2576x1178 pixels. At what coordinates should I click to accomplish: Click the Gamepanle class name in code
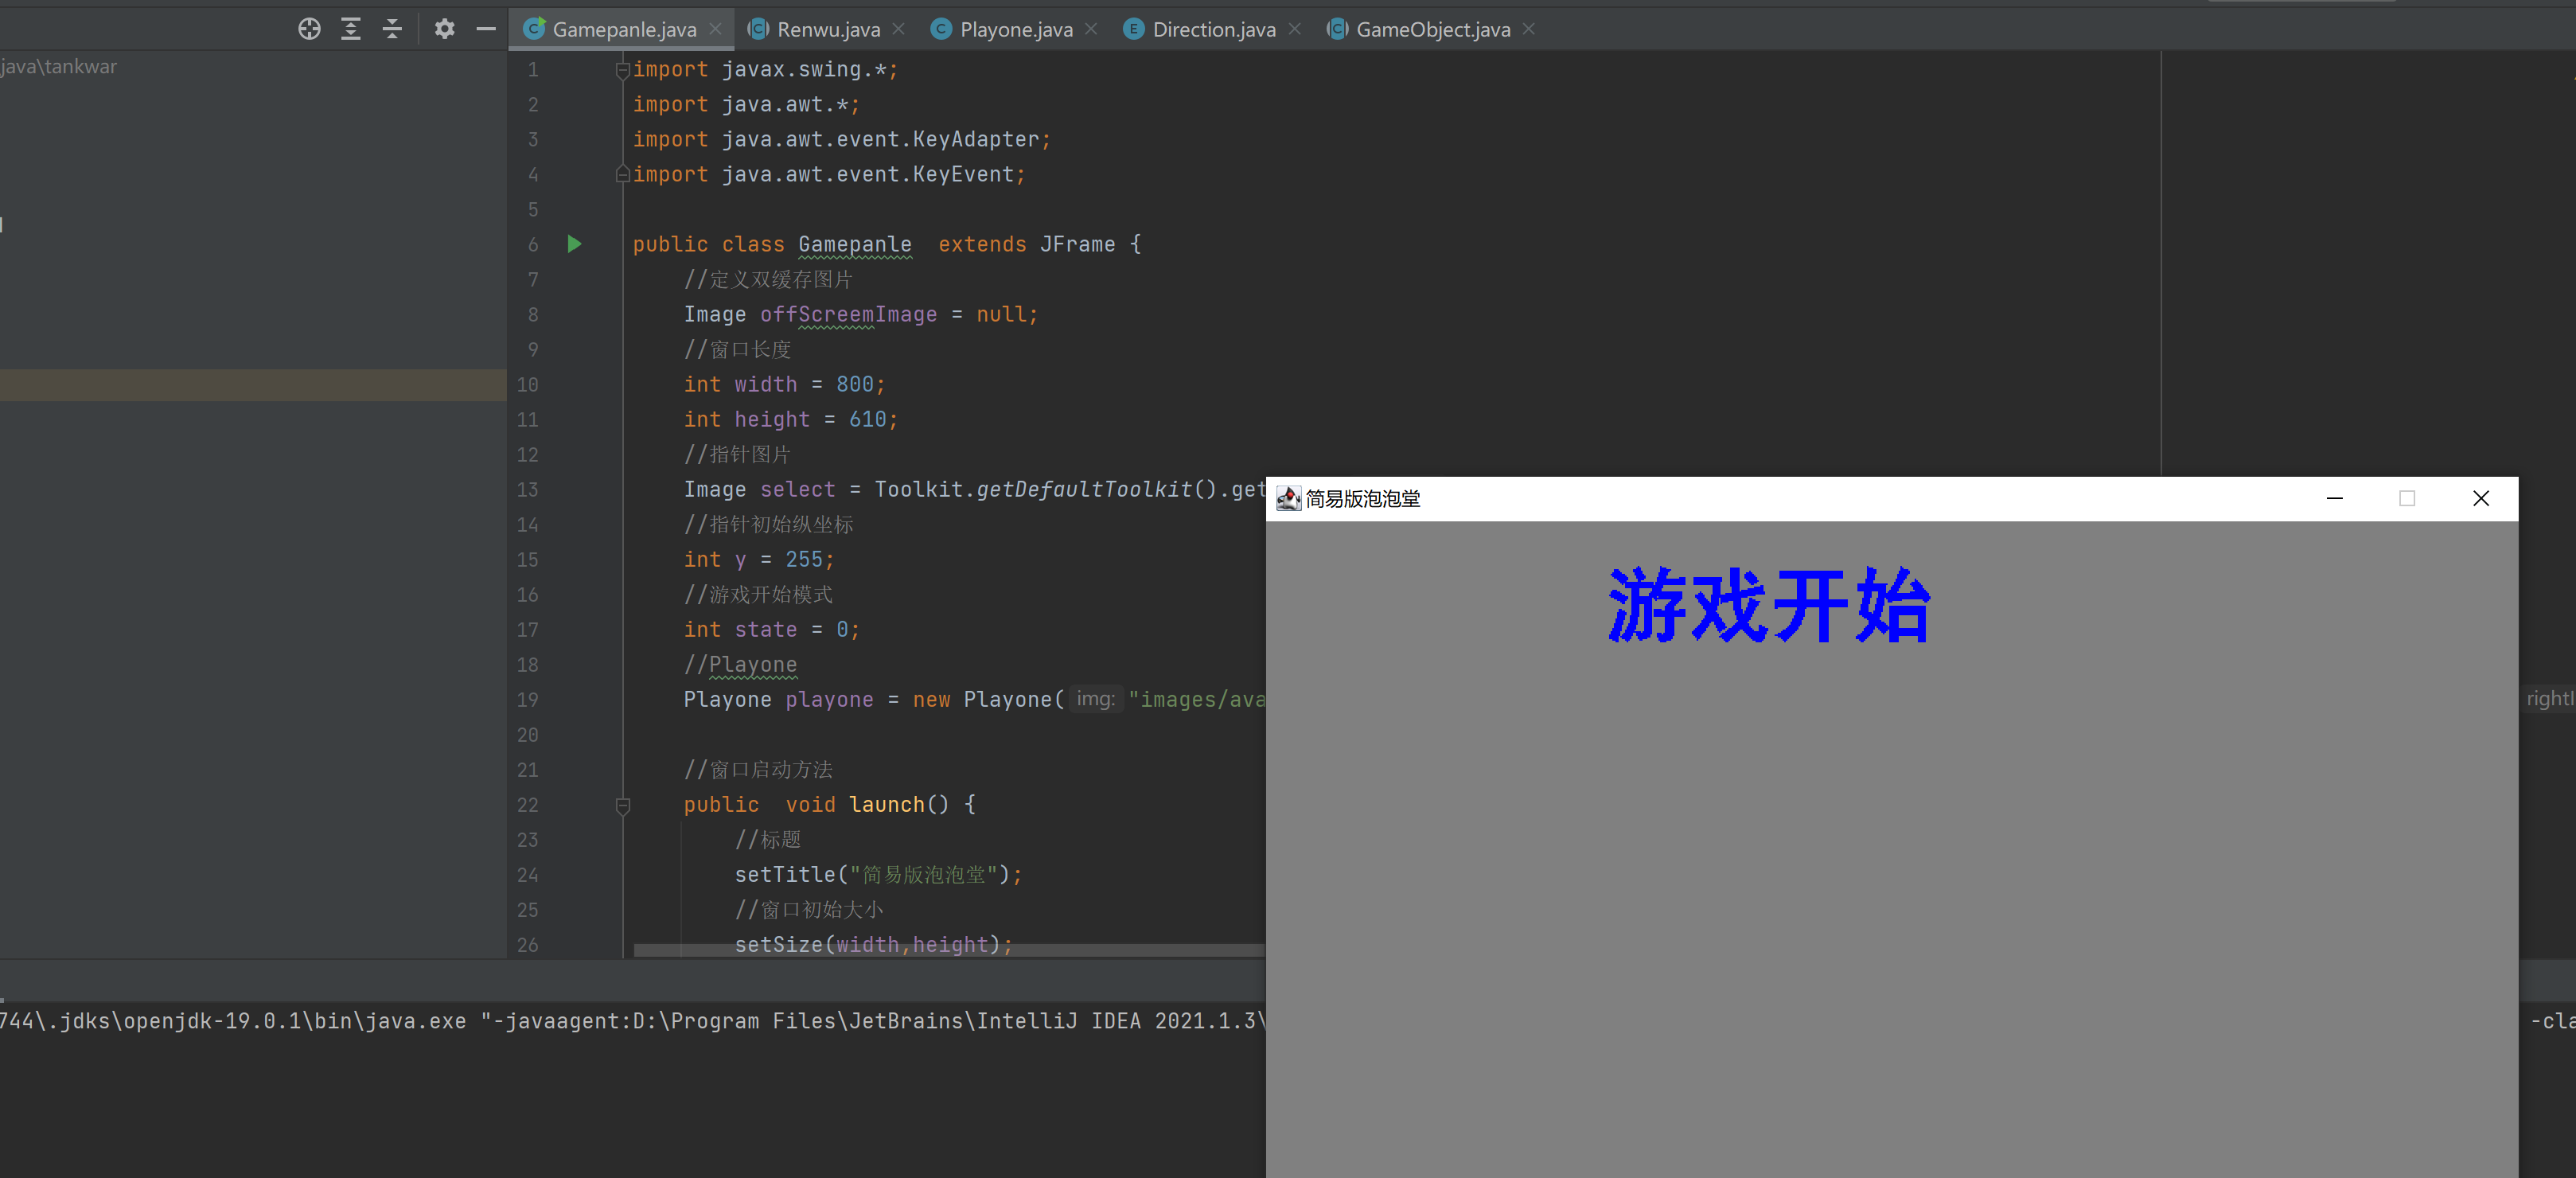pos(854,244)
